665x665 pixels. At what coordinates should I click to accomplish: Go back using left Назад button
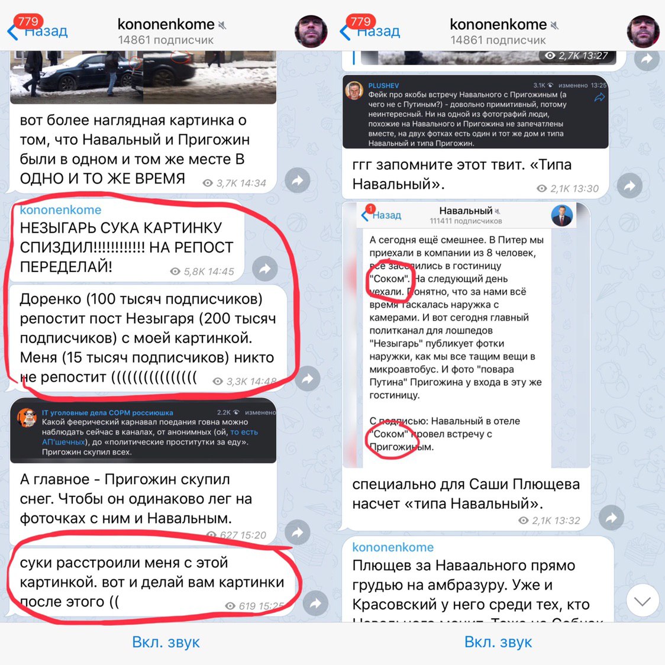[38, 31]
